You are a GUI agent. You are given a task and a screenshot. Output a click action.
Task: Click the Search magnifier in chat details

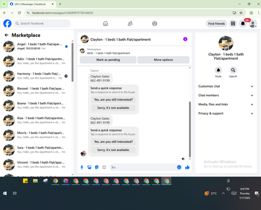coord(233,70)
